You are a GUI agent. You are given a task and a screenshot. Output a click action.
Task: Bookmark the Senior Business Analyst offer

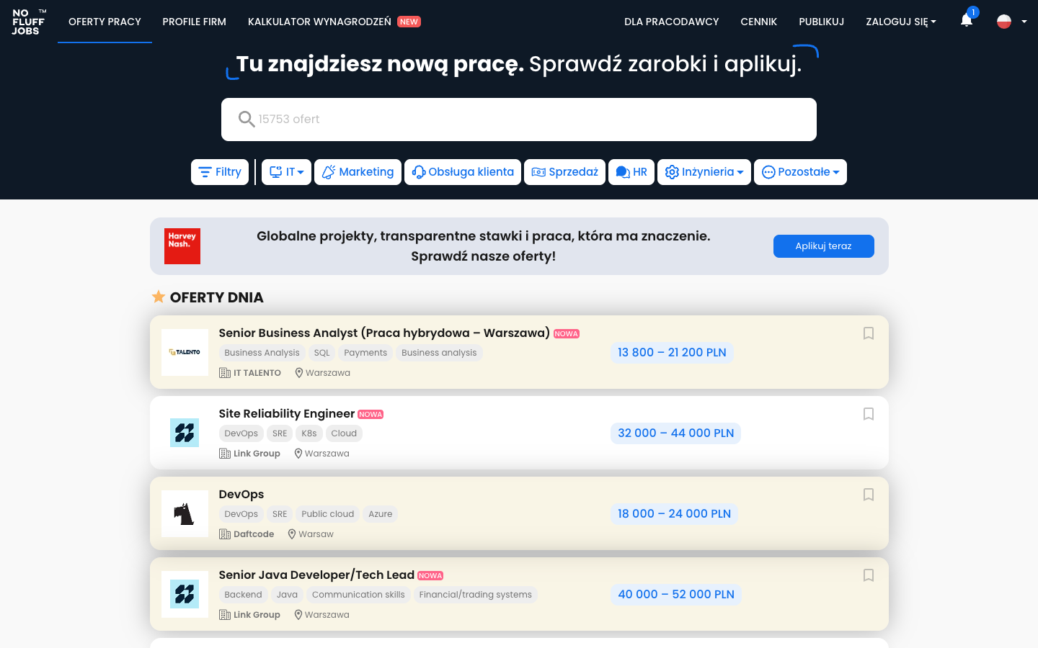(x=869, y=333)
